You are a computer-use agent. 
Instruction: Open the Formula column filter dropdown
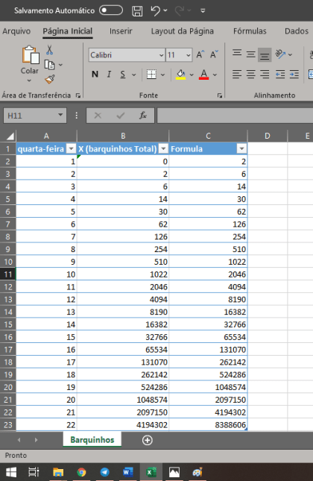(x=242, y=149)
